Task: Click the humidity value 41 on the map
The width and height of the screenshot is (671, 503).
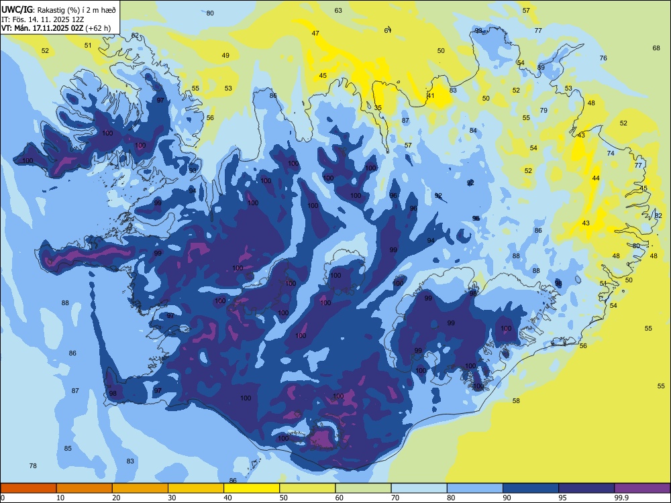Action: pos(431,95)
